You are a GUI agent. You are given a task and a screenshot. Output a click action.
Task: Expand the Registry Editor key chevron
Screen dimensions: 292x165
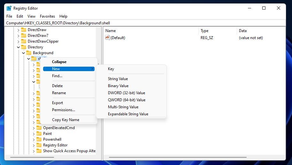34,145
